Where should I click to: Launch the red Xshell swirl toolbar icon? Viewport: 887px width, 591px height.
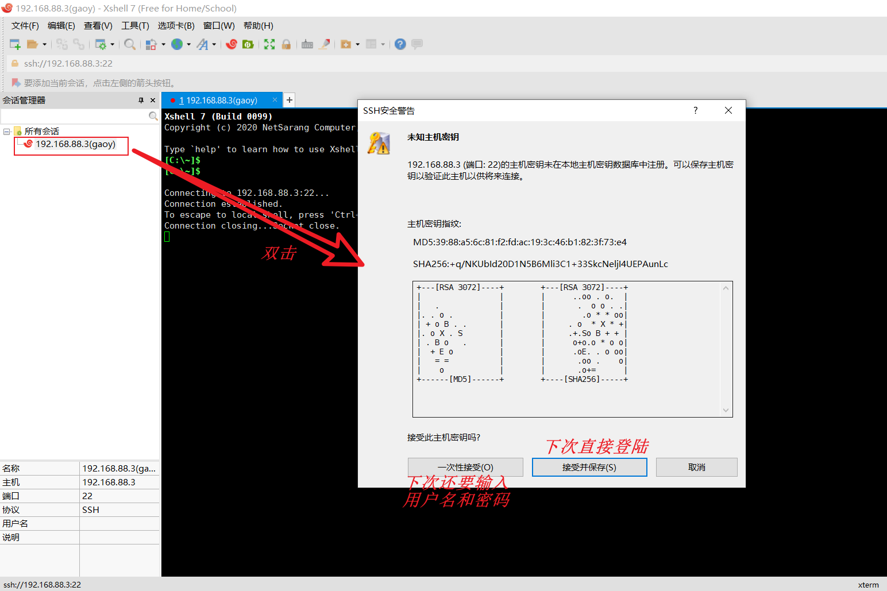(232, 44)
